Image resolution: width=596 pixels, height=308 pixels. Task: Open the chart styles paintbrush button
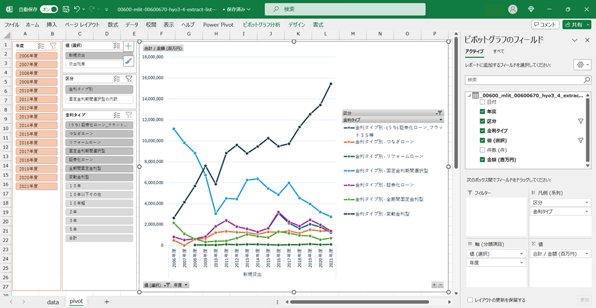pyautogui.click(x=128, y=61)
